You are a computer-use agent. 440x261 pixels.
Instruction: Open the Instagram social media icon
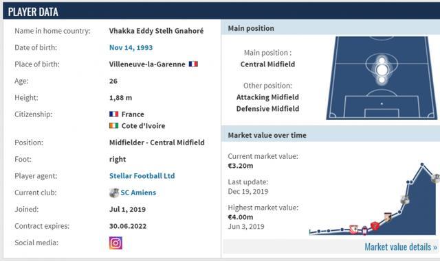[115, 243]
